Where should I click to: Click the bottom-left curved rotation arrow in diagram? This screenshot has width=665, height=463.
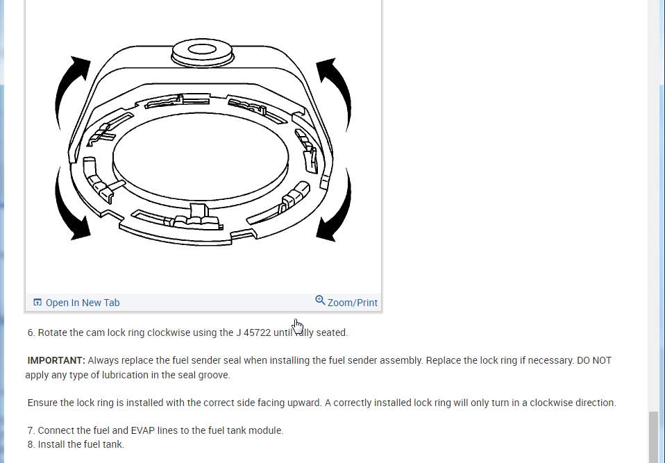tap(72, 204)
